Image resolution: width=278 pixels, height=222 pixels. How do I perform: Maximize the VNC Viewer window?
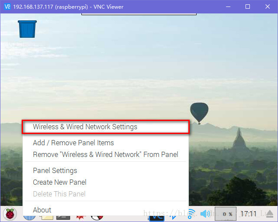[x=248, y=7]
